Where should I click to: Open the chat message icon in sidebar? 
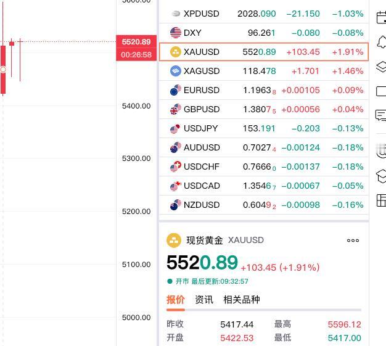click(381, 115)
